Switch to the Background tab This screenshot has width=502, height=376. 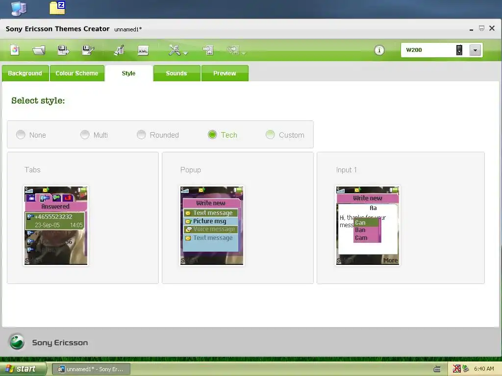click(x=25, y=73)
